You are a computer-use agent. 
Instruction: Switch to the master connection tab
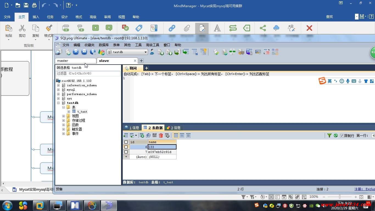pos(75,61)
